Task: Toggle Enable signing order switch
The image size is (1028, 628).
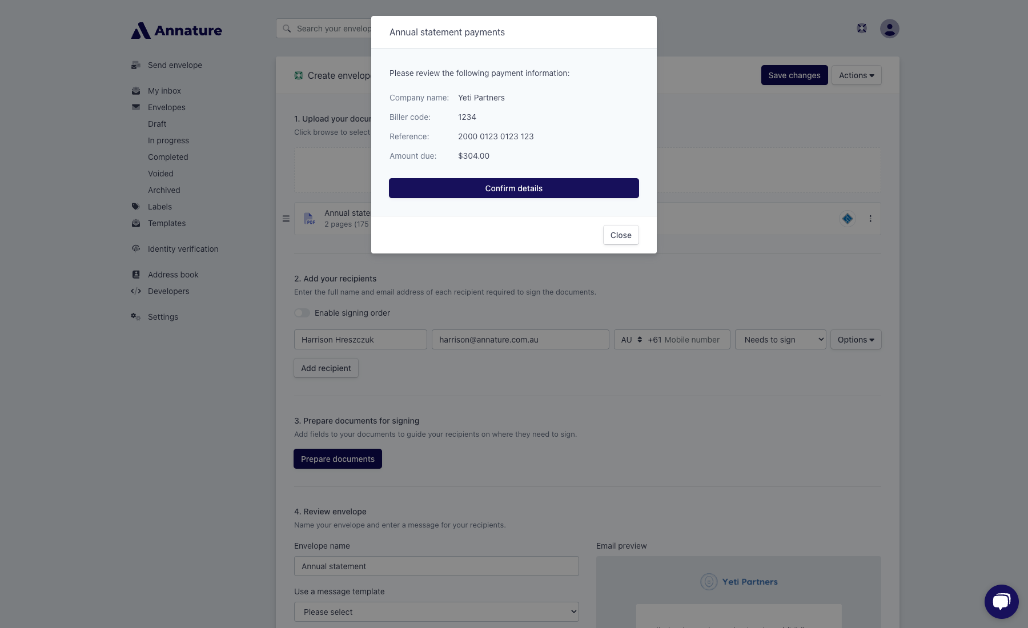Action: click(x=302, y=313)
